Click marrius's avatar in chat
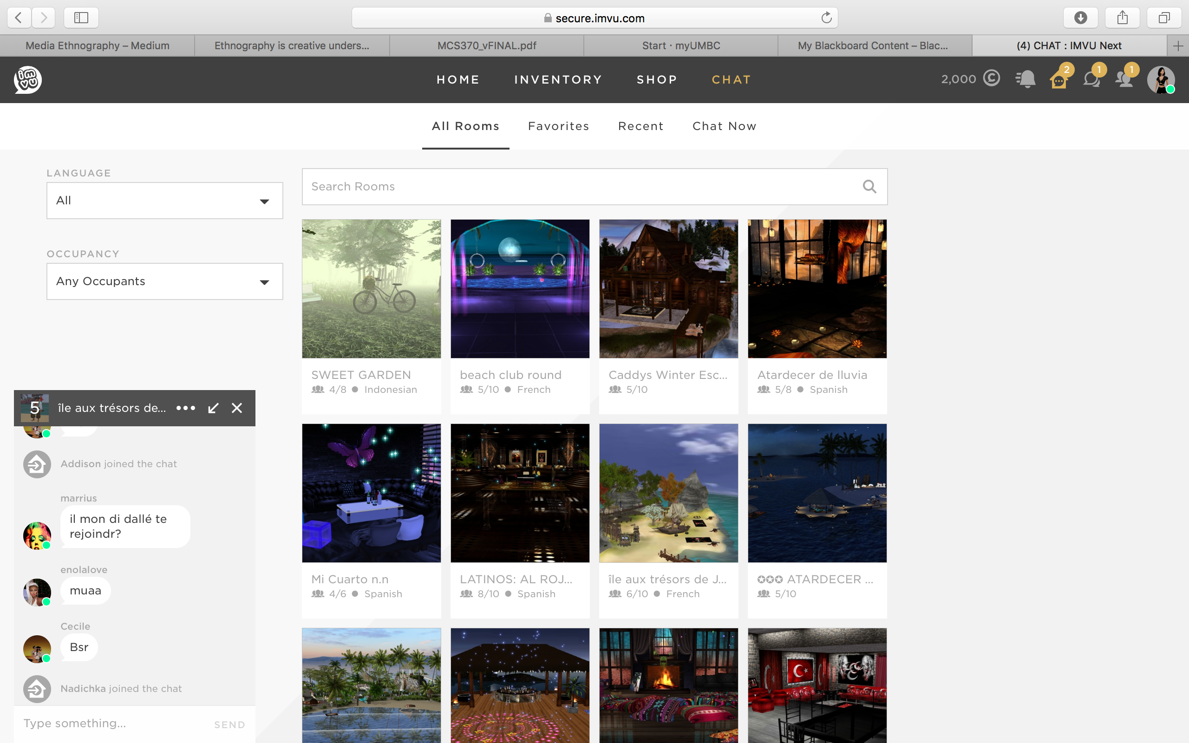 37,535
